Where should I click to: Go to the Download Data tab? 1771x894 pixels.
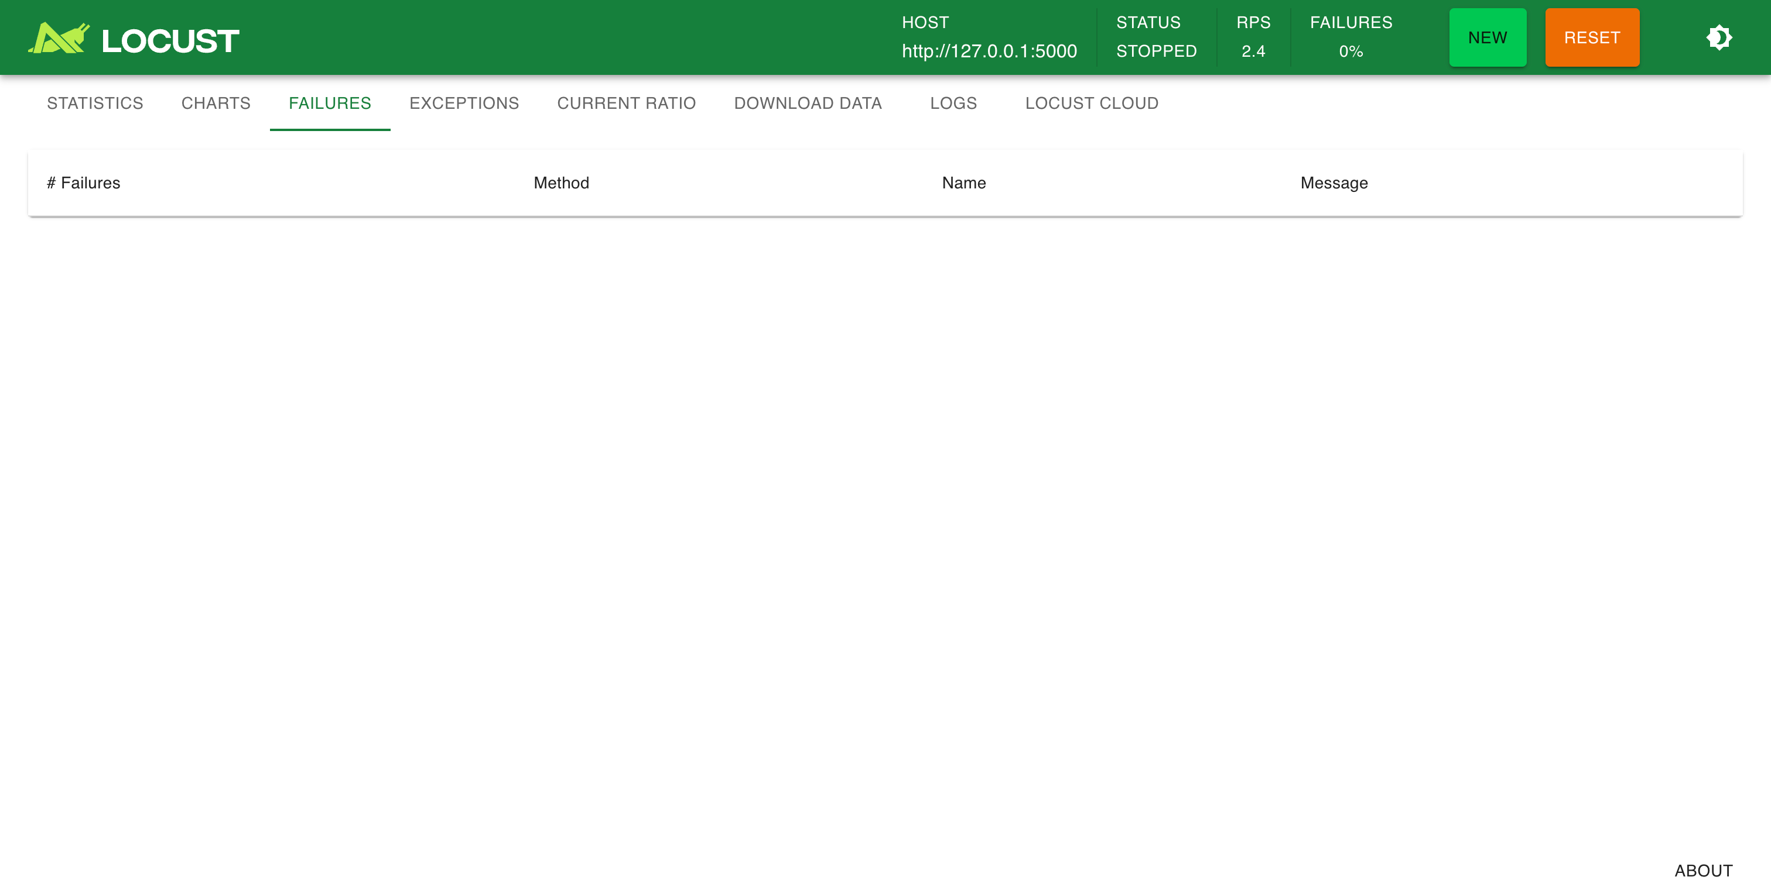click(808, 103)
